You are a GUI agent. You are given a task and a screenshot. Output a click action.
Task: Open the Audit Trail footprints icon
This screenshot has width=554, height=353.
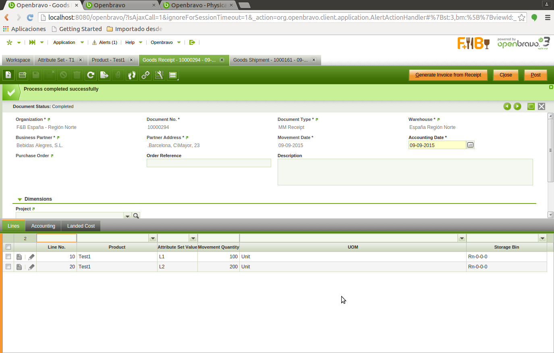(x=132, y=75)
